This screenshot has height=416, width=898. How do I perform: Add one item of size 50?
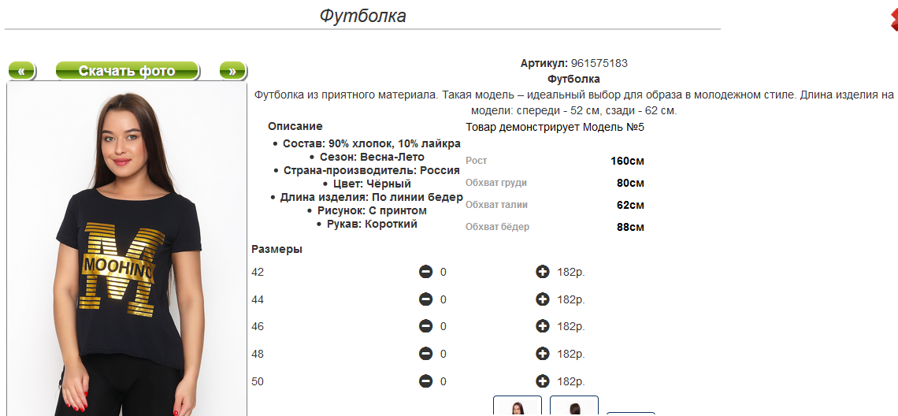[x=543, y=381]
